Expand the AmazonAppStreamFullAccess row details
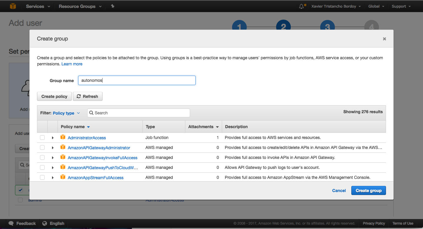 pyautogui.click(x=53, y=177)
